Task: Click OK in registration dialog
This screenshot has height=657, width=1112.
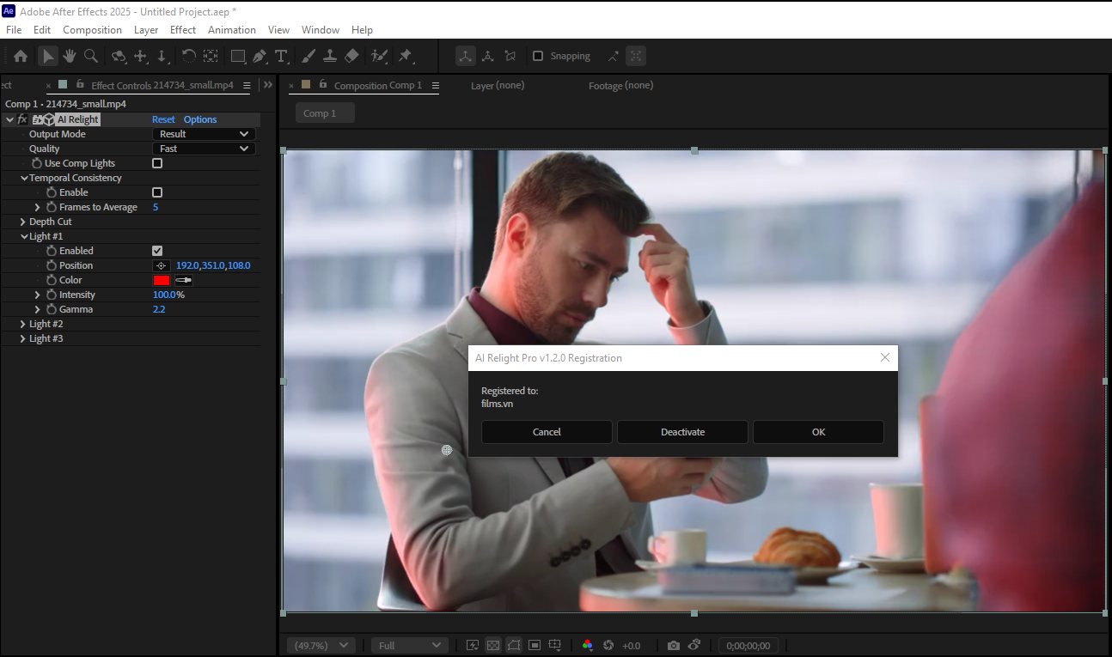Action: pyautogui.click(x=818, y=432)
